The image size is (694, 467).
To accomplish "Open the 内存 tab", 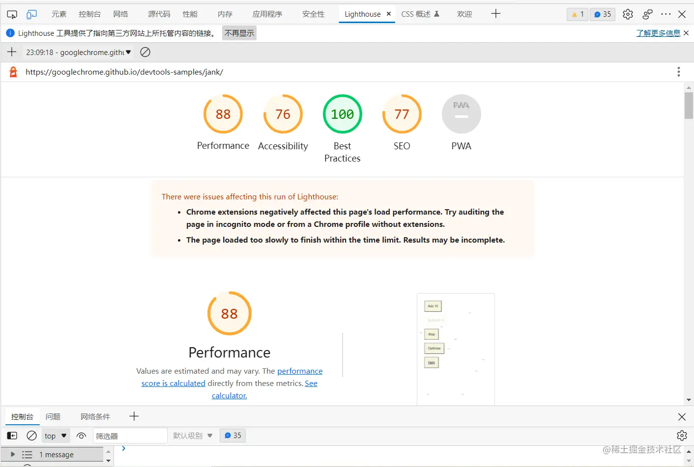I will coord(225,14).
